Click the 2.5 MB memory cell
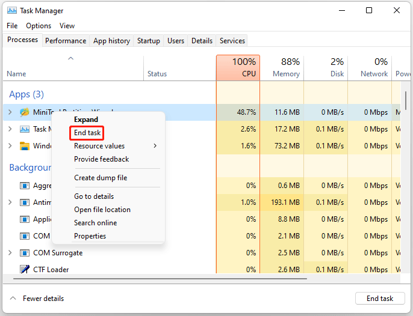The image size is (413, 316). coord(282,253)
